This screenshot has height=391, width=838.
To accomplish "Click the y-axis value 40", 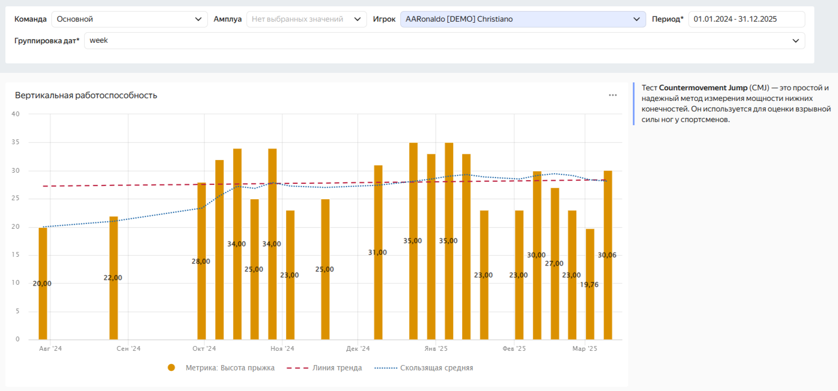I will (x=16, y=114).
